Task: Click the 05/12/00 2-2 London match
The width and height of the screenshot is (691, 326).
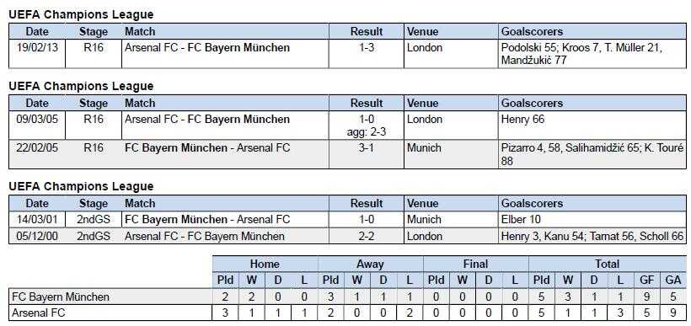Action: coord(348,236)
